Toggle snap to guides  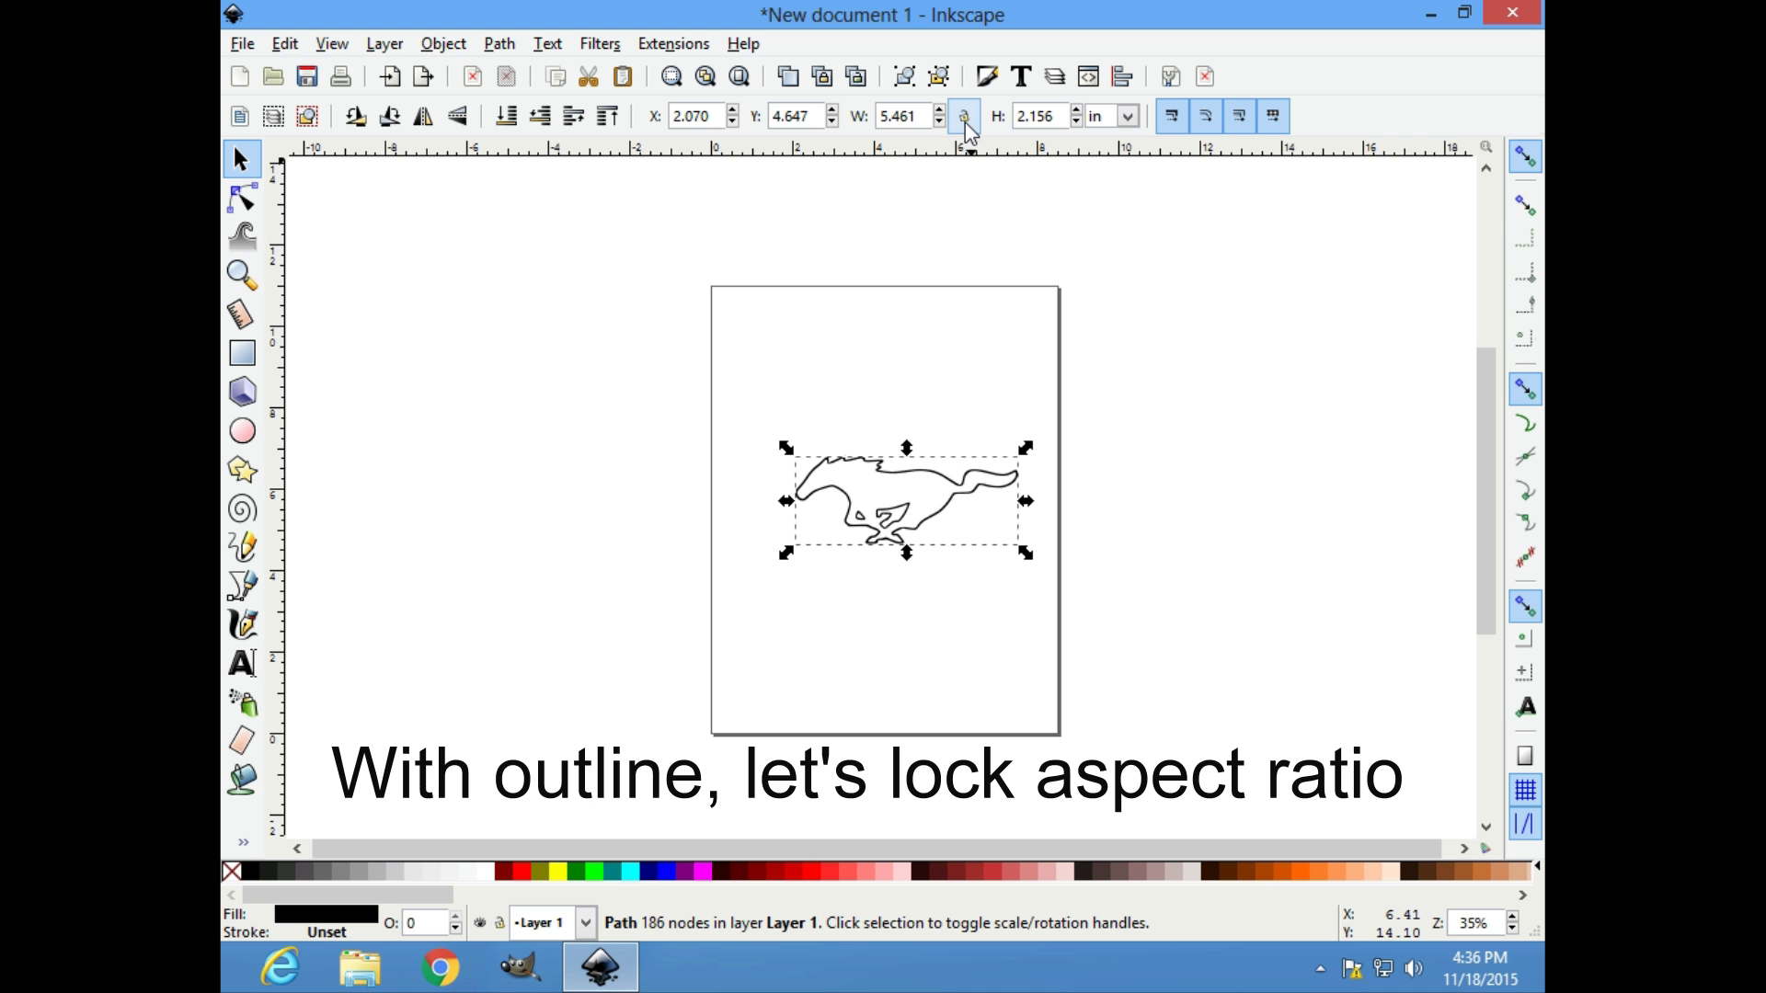coord(1525,824)
